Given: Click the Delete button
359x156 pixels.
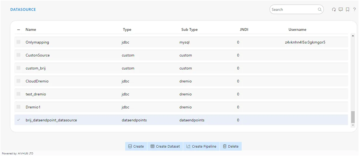Looking at the screenshot, I should [x=231, y=146].
